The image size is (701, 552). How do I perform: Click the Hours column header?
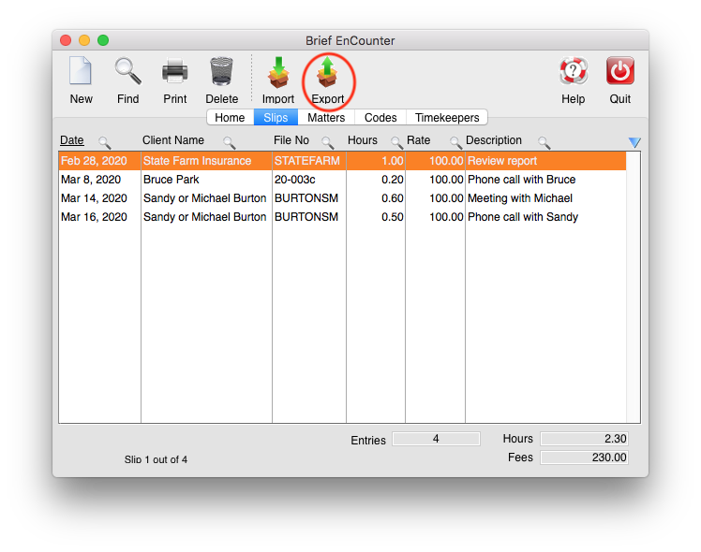point(363,140)
